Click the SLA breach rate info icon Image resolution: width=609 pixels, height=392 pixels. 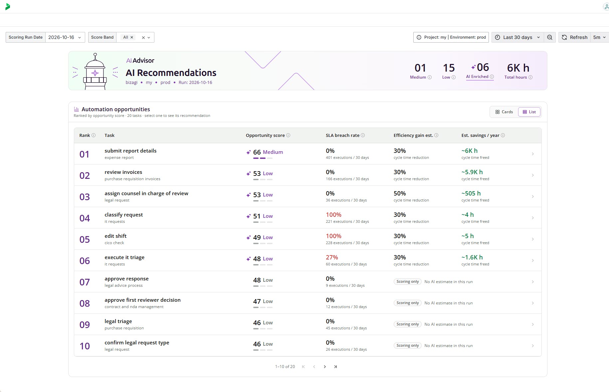363,135
